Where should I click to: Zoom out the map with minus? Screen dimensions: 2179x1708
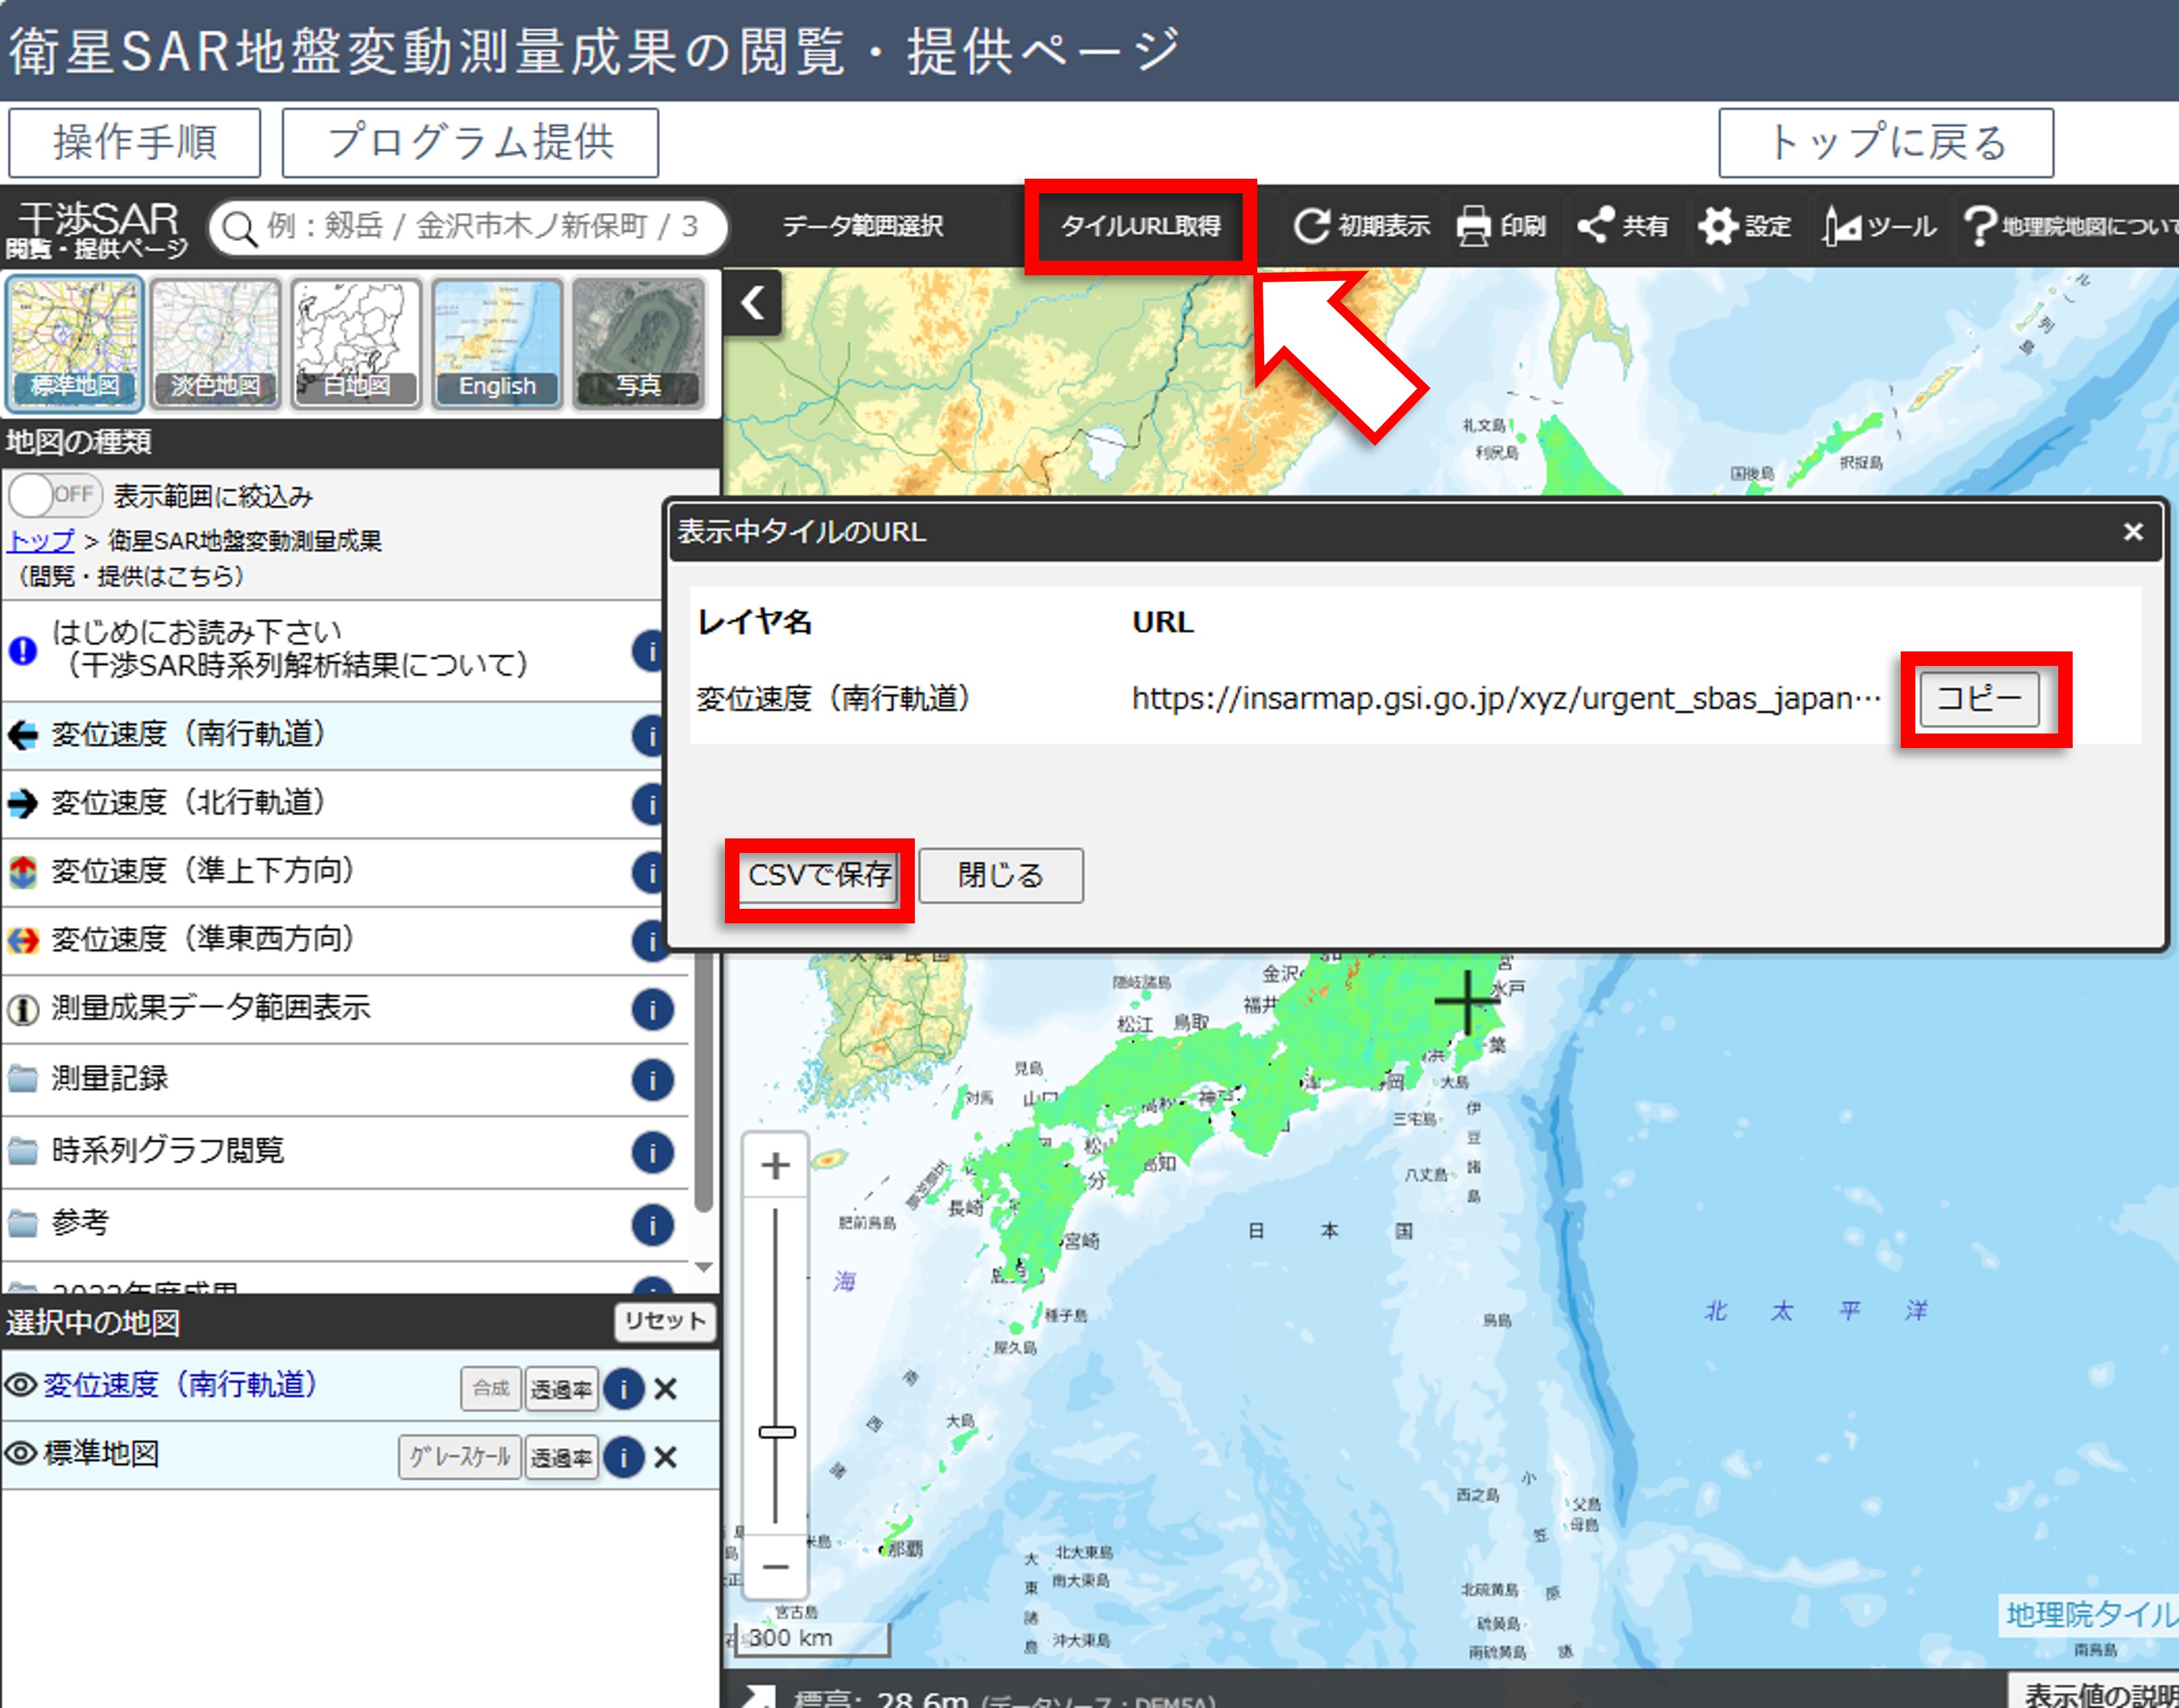click(x=775, y=1566)
